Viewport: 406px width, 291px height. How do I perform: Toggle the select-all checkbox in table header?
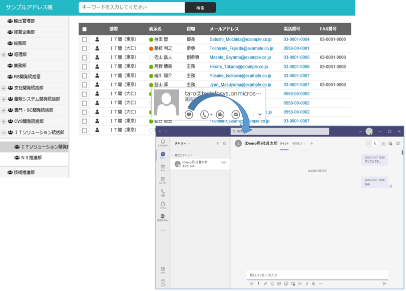click(84, 29)
